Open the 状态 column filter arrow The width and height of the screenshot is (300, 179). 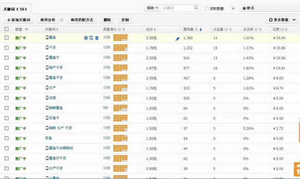[26, 29]
